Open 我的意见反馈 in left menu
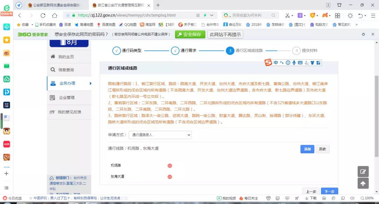Viewport: 379px width, 204px height. pyautogui.click(x=69, y=112)
